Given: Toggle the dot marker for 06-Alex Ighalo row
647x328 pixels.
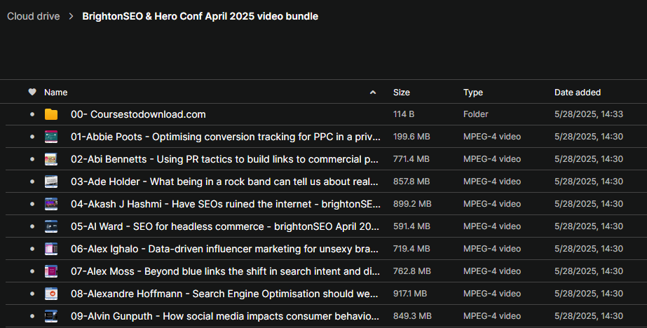Looking at the screenshot, I should 32,249.
